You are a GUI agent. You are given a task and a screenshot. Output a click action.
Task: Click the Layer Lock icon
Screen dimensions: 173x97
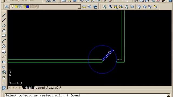[150, 7]
